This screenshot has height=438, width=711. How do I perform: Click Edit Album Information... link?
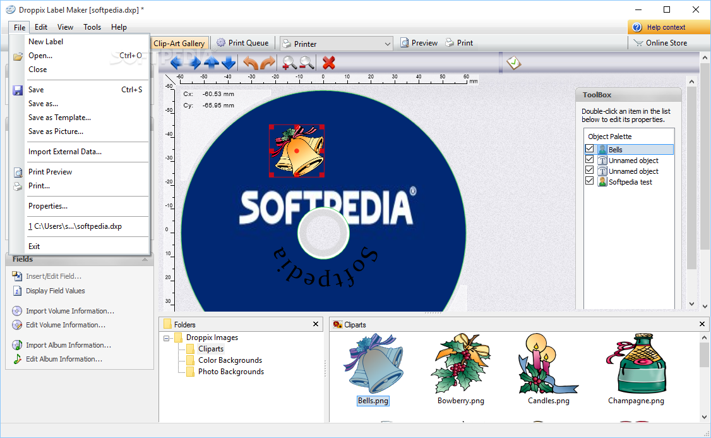pos(64,359)
